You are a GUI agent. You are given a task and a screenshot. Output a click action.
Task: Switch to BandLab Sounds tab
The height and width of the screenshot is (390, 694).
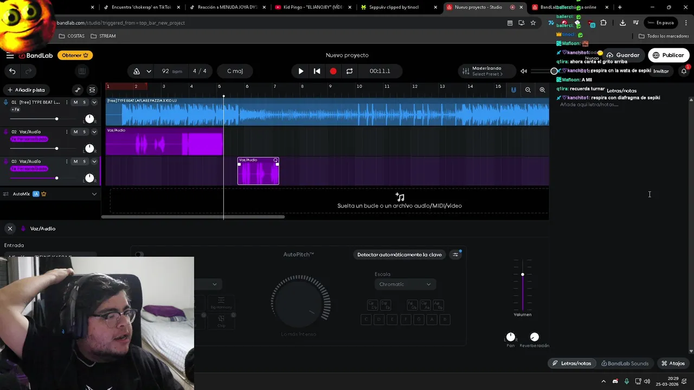tap(625, 363)
